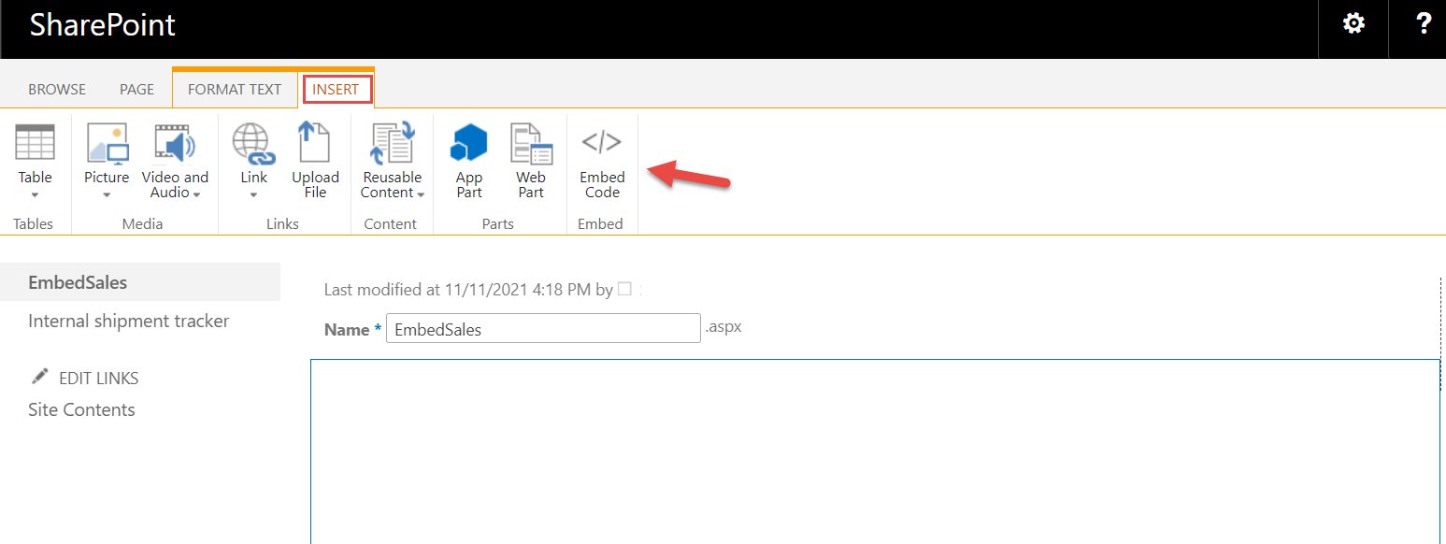Expand the Table dropdown arrow

tap(35, 195)
